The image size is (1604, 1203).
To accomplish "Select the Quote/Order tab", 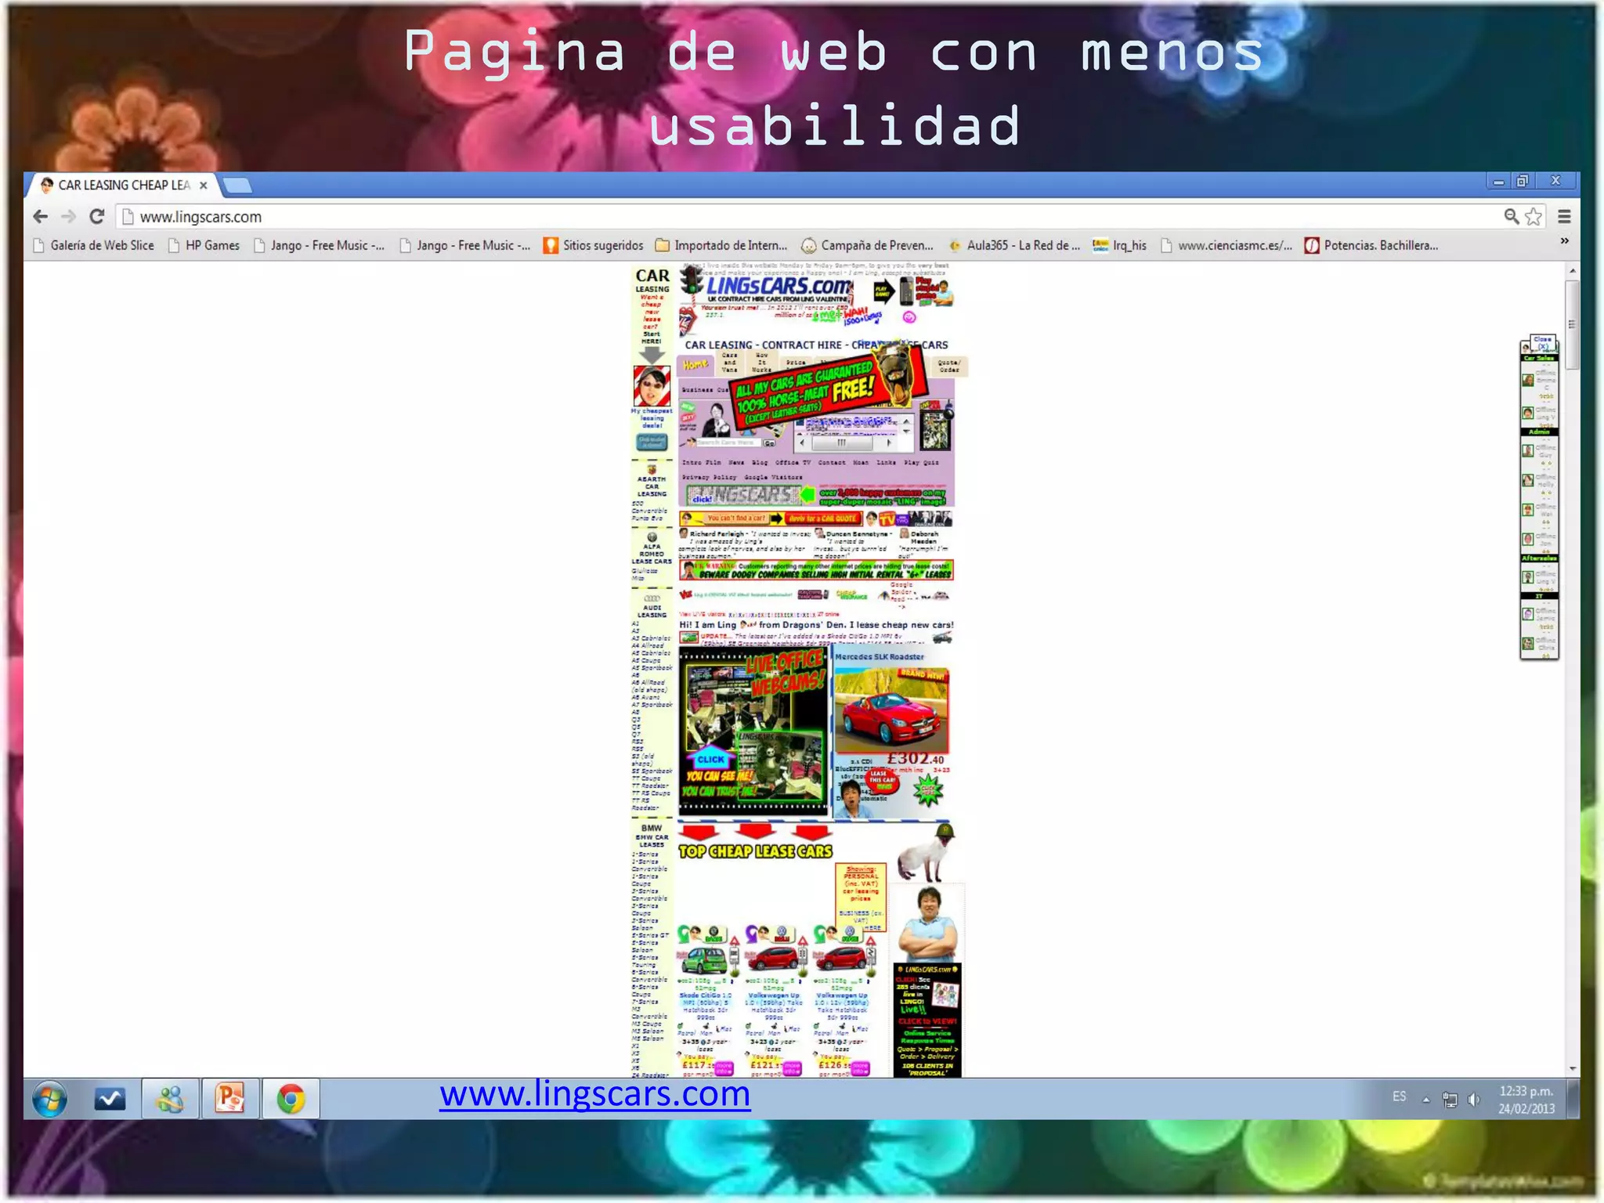I will click(x=949, y=366).
